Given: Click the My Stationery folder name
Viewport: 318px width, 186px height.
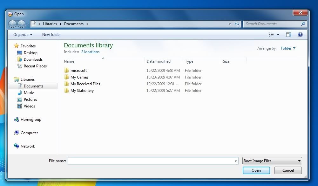Looking at the screenshot, I should 82,91.
